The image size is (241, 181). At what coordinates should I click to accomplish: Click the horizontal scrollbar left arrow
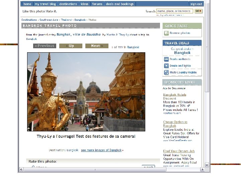point(21,170)
